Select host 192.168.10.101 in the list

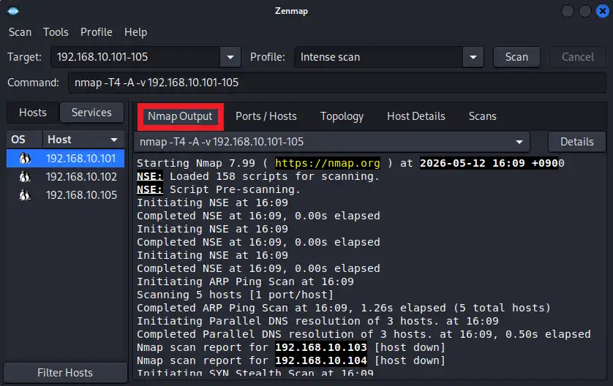[65, 158]
